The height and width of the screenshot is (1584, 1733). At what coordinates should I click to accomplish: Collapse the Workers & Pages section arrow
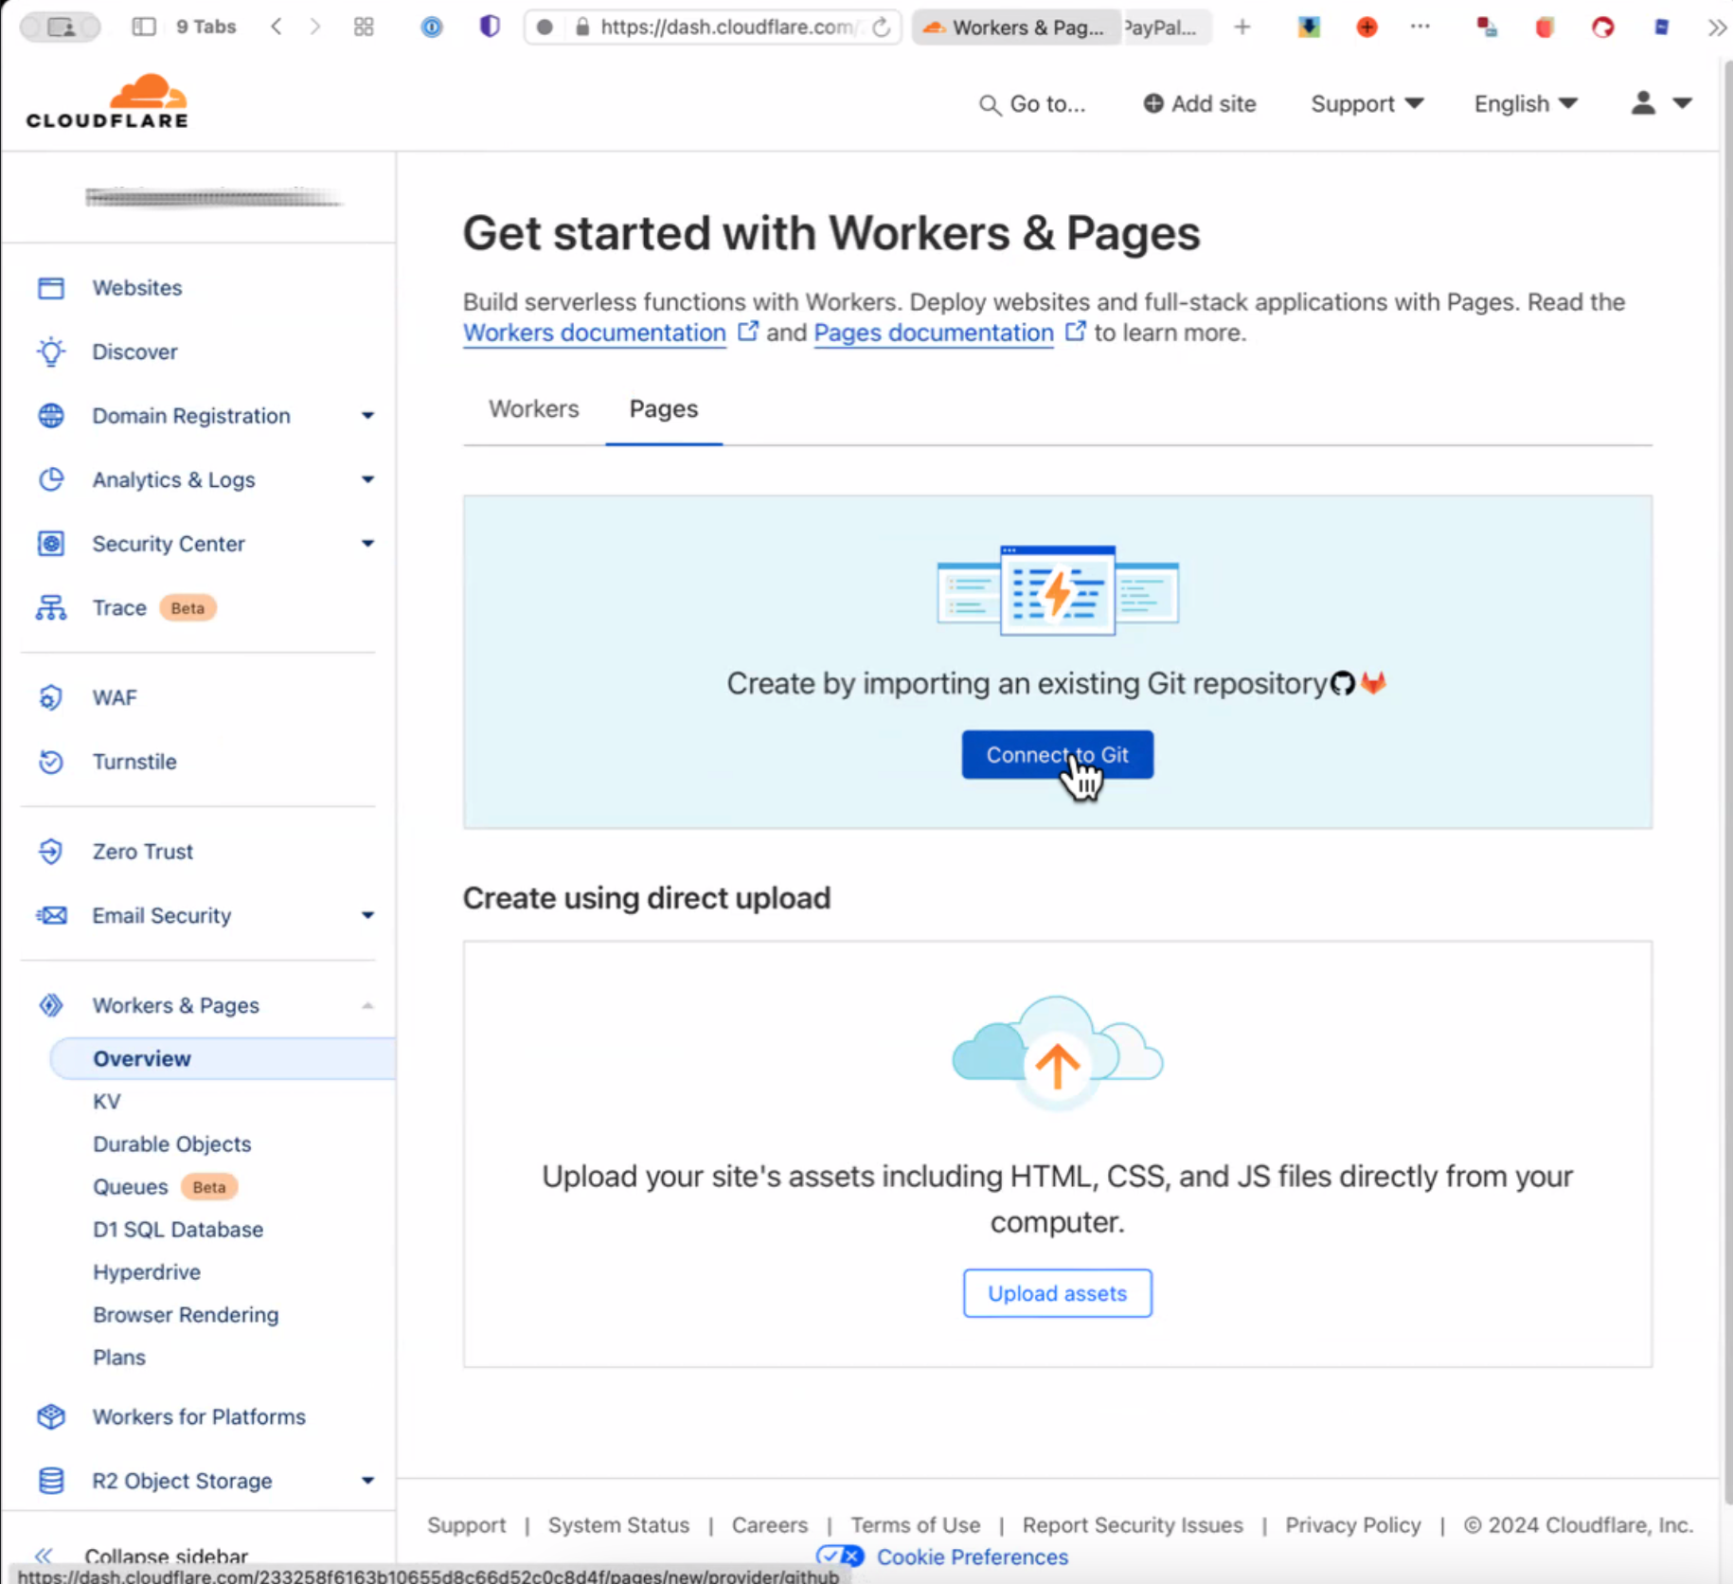[367, 1005]
